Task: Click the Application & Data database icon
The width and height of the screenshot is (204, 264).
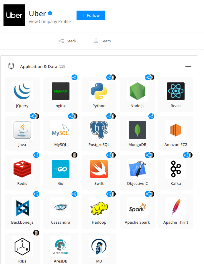Action: pyautogui.click(x=11, y=66)
